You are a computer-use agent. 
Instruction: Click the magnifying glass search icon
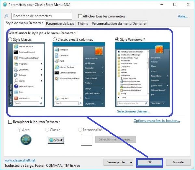[6, 16]
